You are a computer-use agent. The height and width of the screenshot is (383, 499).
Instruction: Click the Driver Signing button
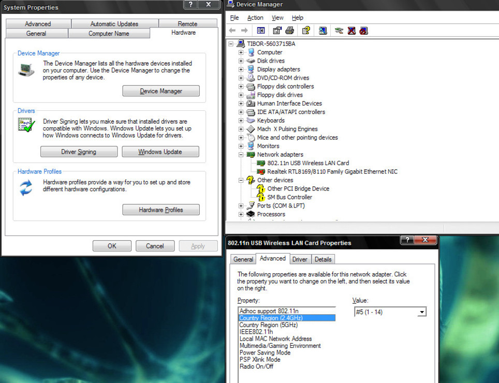tap(79, 152)
